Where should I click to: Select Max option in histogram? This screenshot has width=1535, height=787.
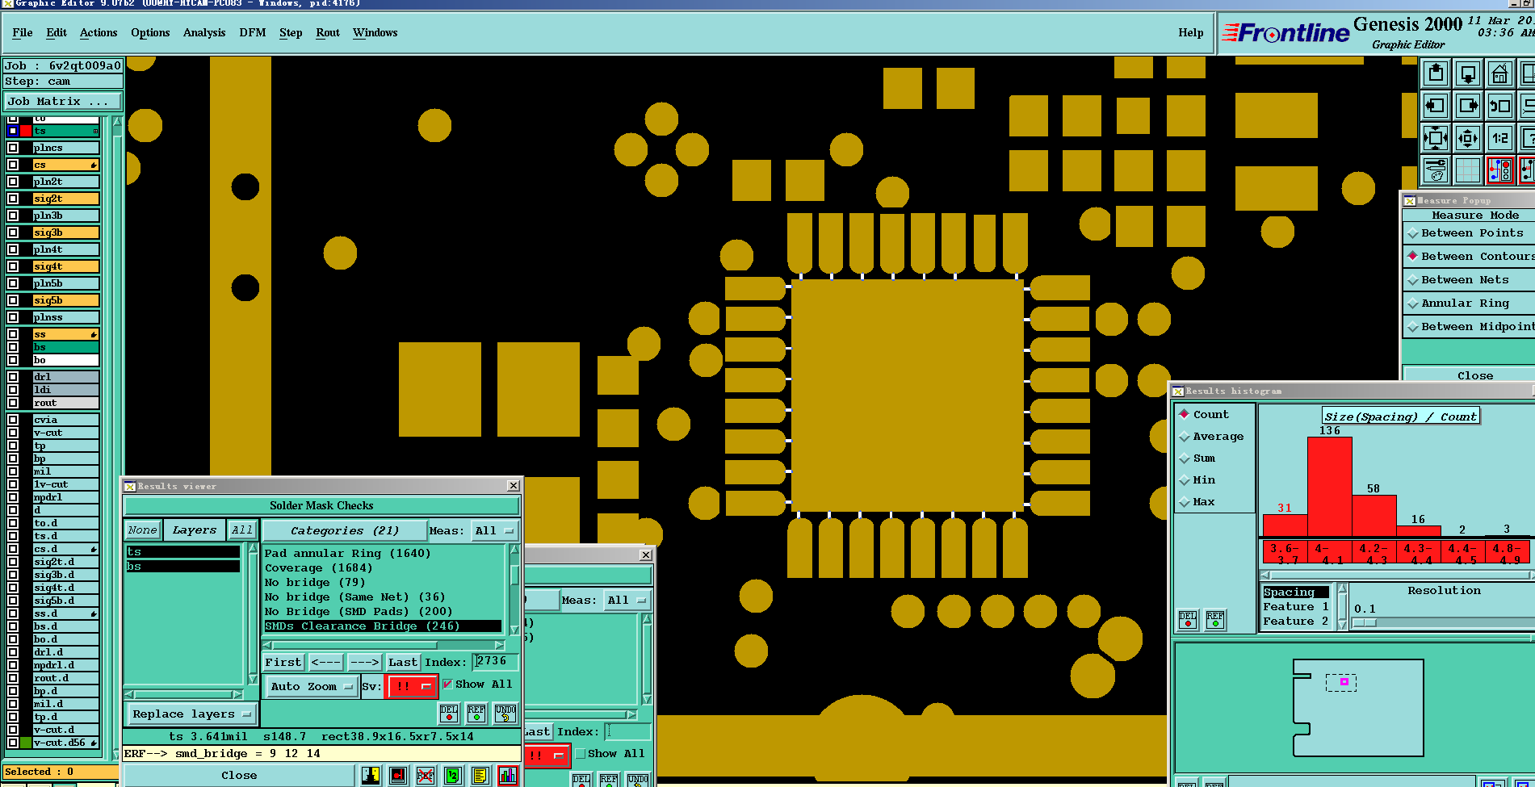(x=1197, y=502)
